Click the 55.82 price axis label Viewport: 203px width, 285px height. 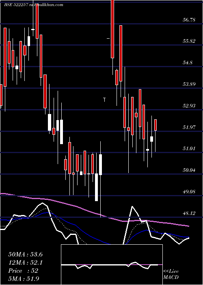(x=189, y=41)
